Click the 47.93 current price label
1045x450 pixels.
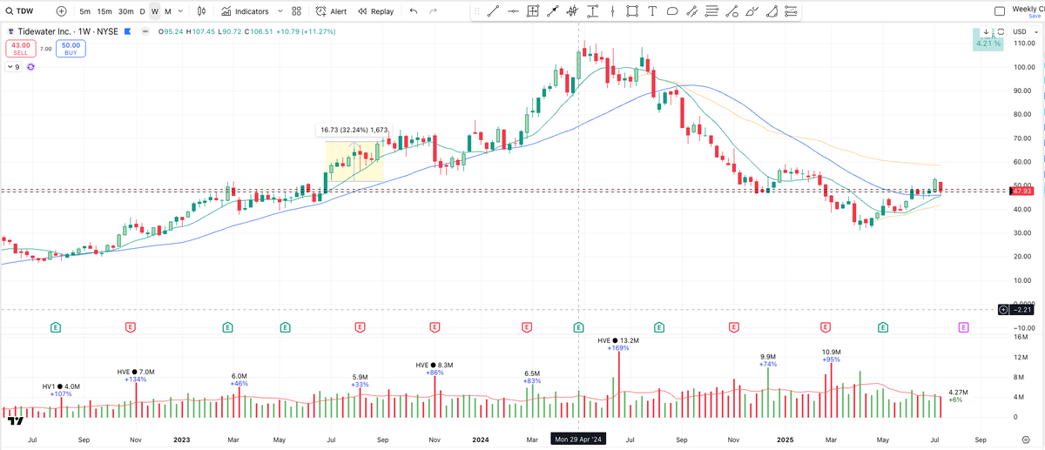tap(1021, 191)
